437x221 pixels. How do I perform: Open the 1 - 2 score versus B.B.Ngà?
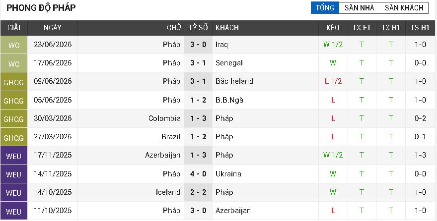(x=198, y=100)
